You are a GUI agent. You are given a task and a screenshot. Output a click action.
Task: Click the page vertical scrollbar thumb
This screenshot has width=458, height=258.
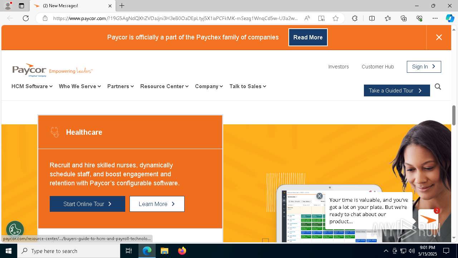tap(454, 115)
